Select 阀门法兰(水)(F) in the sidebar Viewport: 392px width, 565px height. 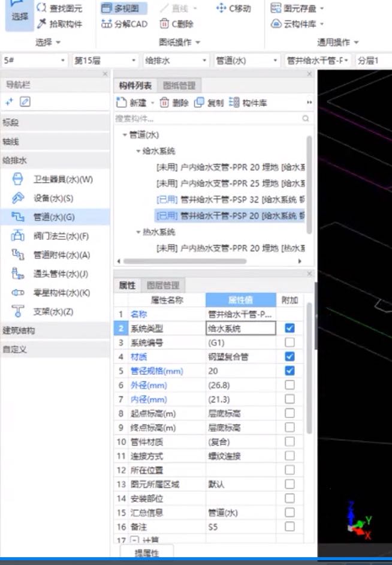55,236
